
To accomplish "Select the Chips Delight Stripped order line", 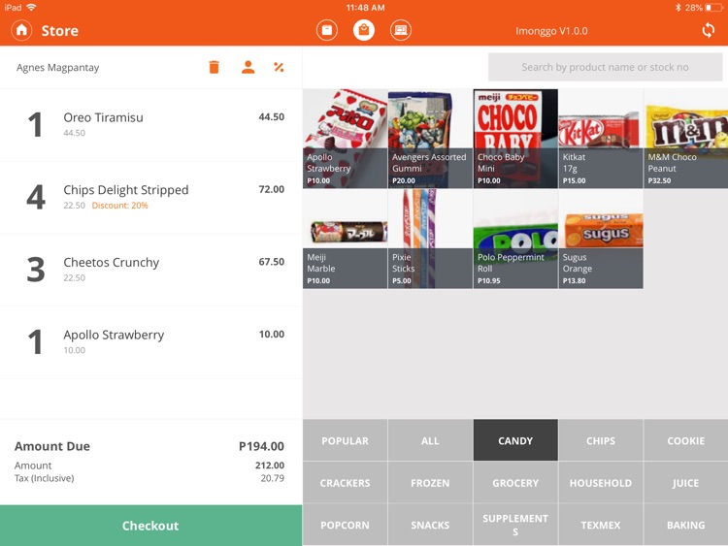I will (x=150, y=198).
